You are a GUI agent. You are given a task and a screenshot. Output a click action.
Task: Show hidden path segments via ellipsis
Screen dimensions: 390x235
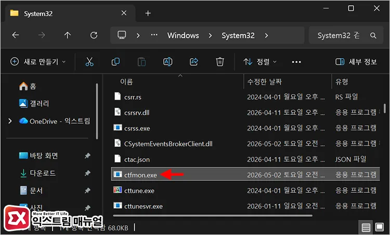pos(154,35)
